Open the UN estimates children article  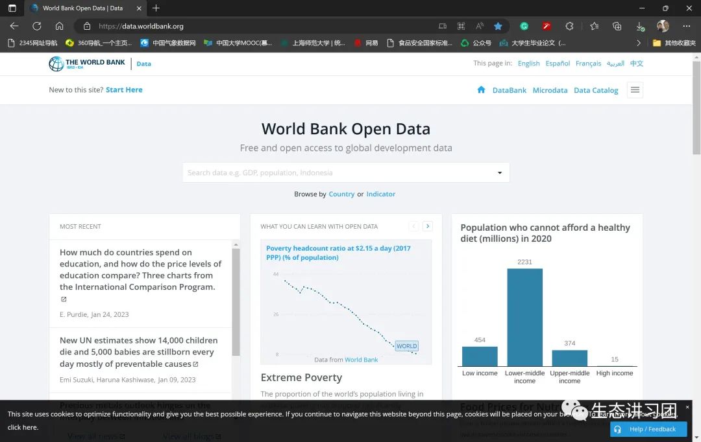pos(139,353)
